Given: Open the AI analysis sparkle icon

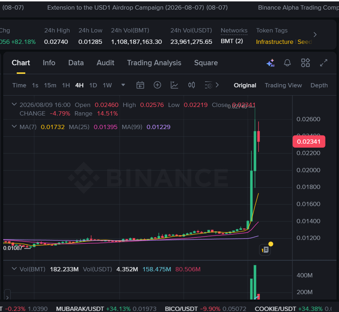Looking at the screenshot, I should pyautogui.click(x=271, y=63).
